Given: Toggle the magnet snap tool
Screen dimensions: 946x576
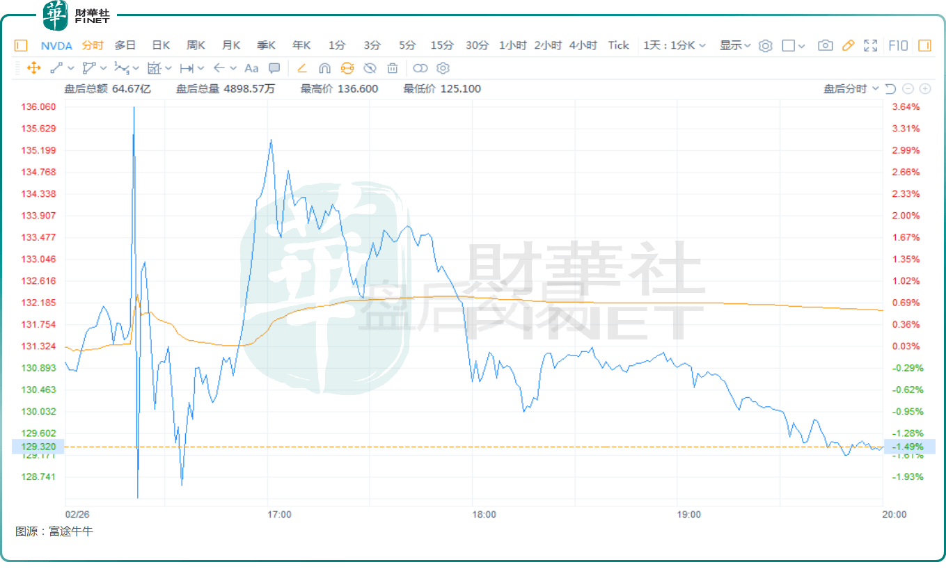Looking at the screenshot, I should point(324,68).
